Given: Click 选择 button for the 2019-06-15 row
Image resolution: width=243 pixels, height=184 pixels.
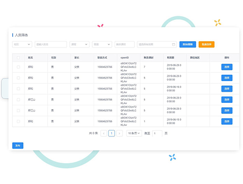Looking at the screenshot, I should [x=227, y=121].
